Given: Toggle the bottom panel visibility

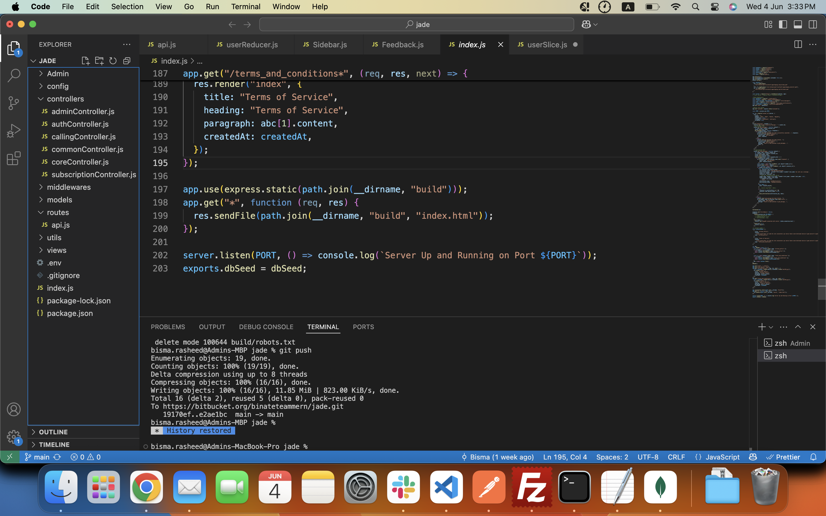Looking at the screenshot, I should click(x=798, y=25).
